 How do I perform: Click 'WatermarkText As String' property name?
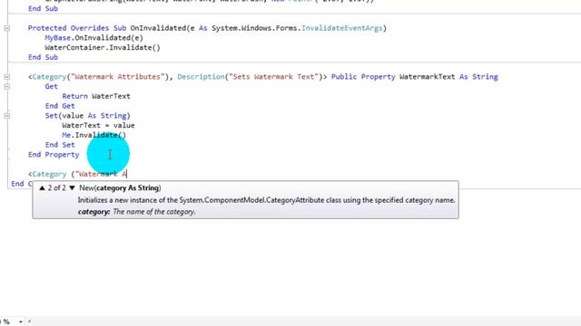click(448, 76)
